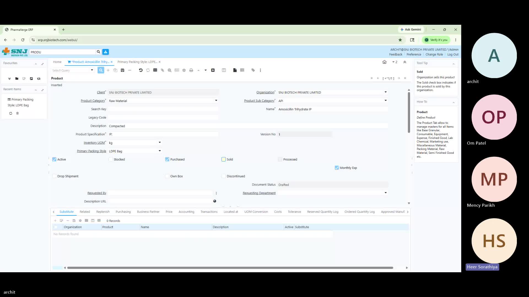Viewport: 529px width, 297px height.
Task: Open the Primary Packing Style: LDPE tab
Action: click(x=137, y=62)
